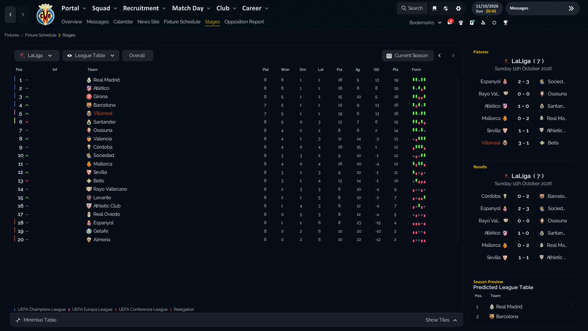Open the circular transfers bookmark icon
588x331 pixels.
(x=494, y=23)
